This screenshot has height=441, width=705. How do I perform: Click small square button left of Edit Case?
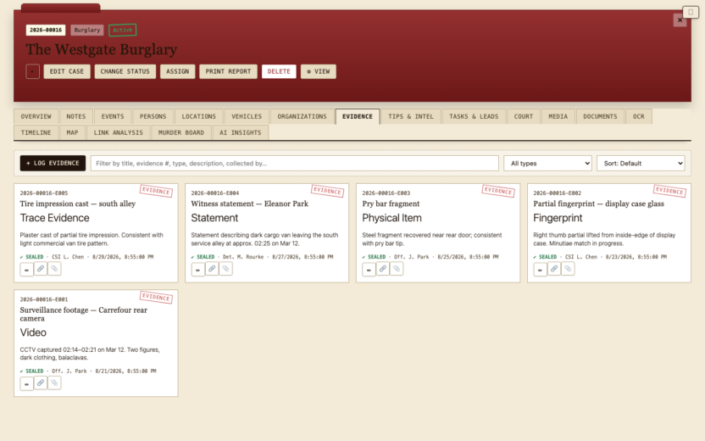coord(32,71)
